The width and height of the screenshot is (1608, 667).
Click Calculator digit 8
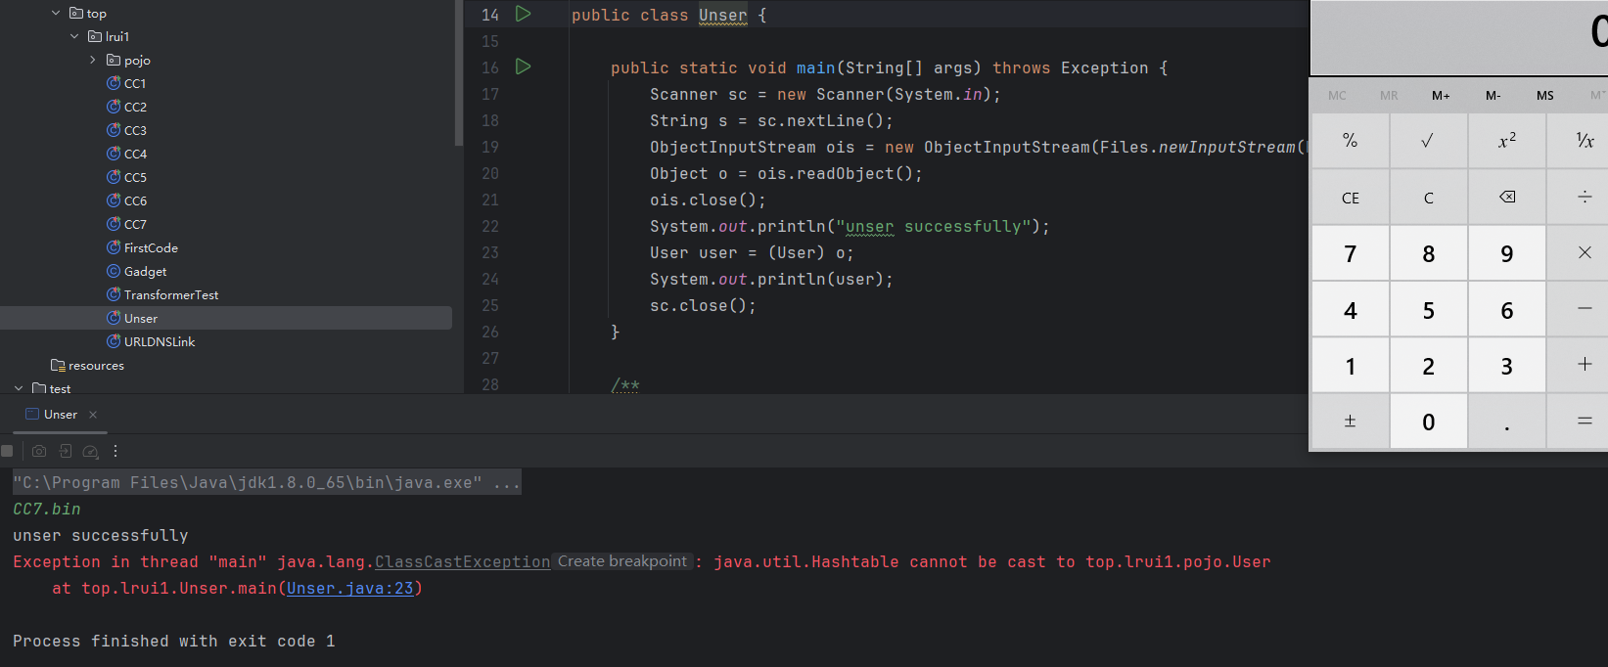[1428, 253]
